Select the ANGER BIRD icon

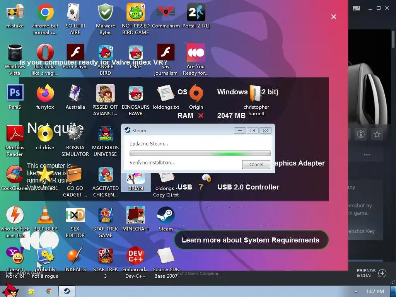pyautogui.click(x=105, y=53)
